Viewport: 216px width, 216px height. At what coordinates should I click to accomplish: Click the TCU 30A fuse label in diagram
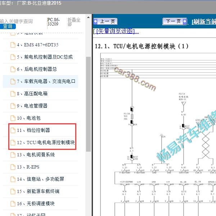tap(127, 116)
